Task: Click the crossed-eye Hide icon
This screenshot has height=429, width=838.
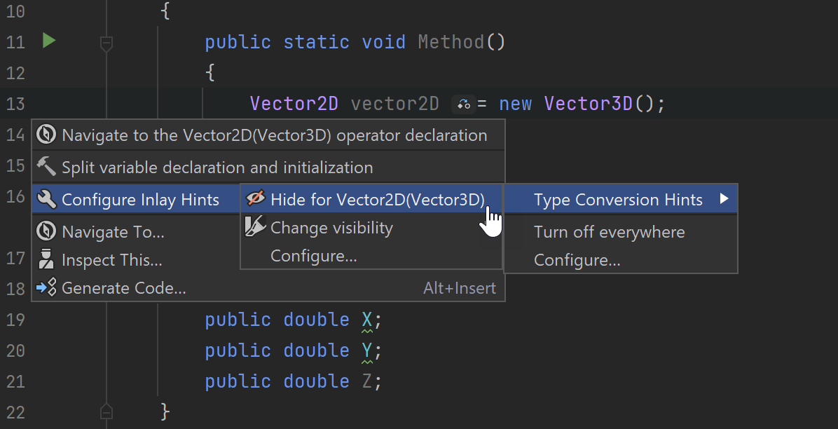Action: point(255,200)
